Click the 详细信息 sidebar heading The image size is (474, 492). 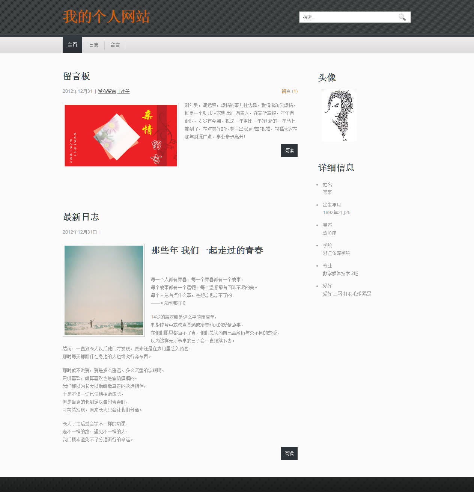coord(336,168)
